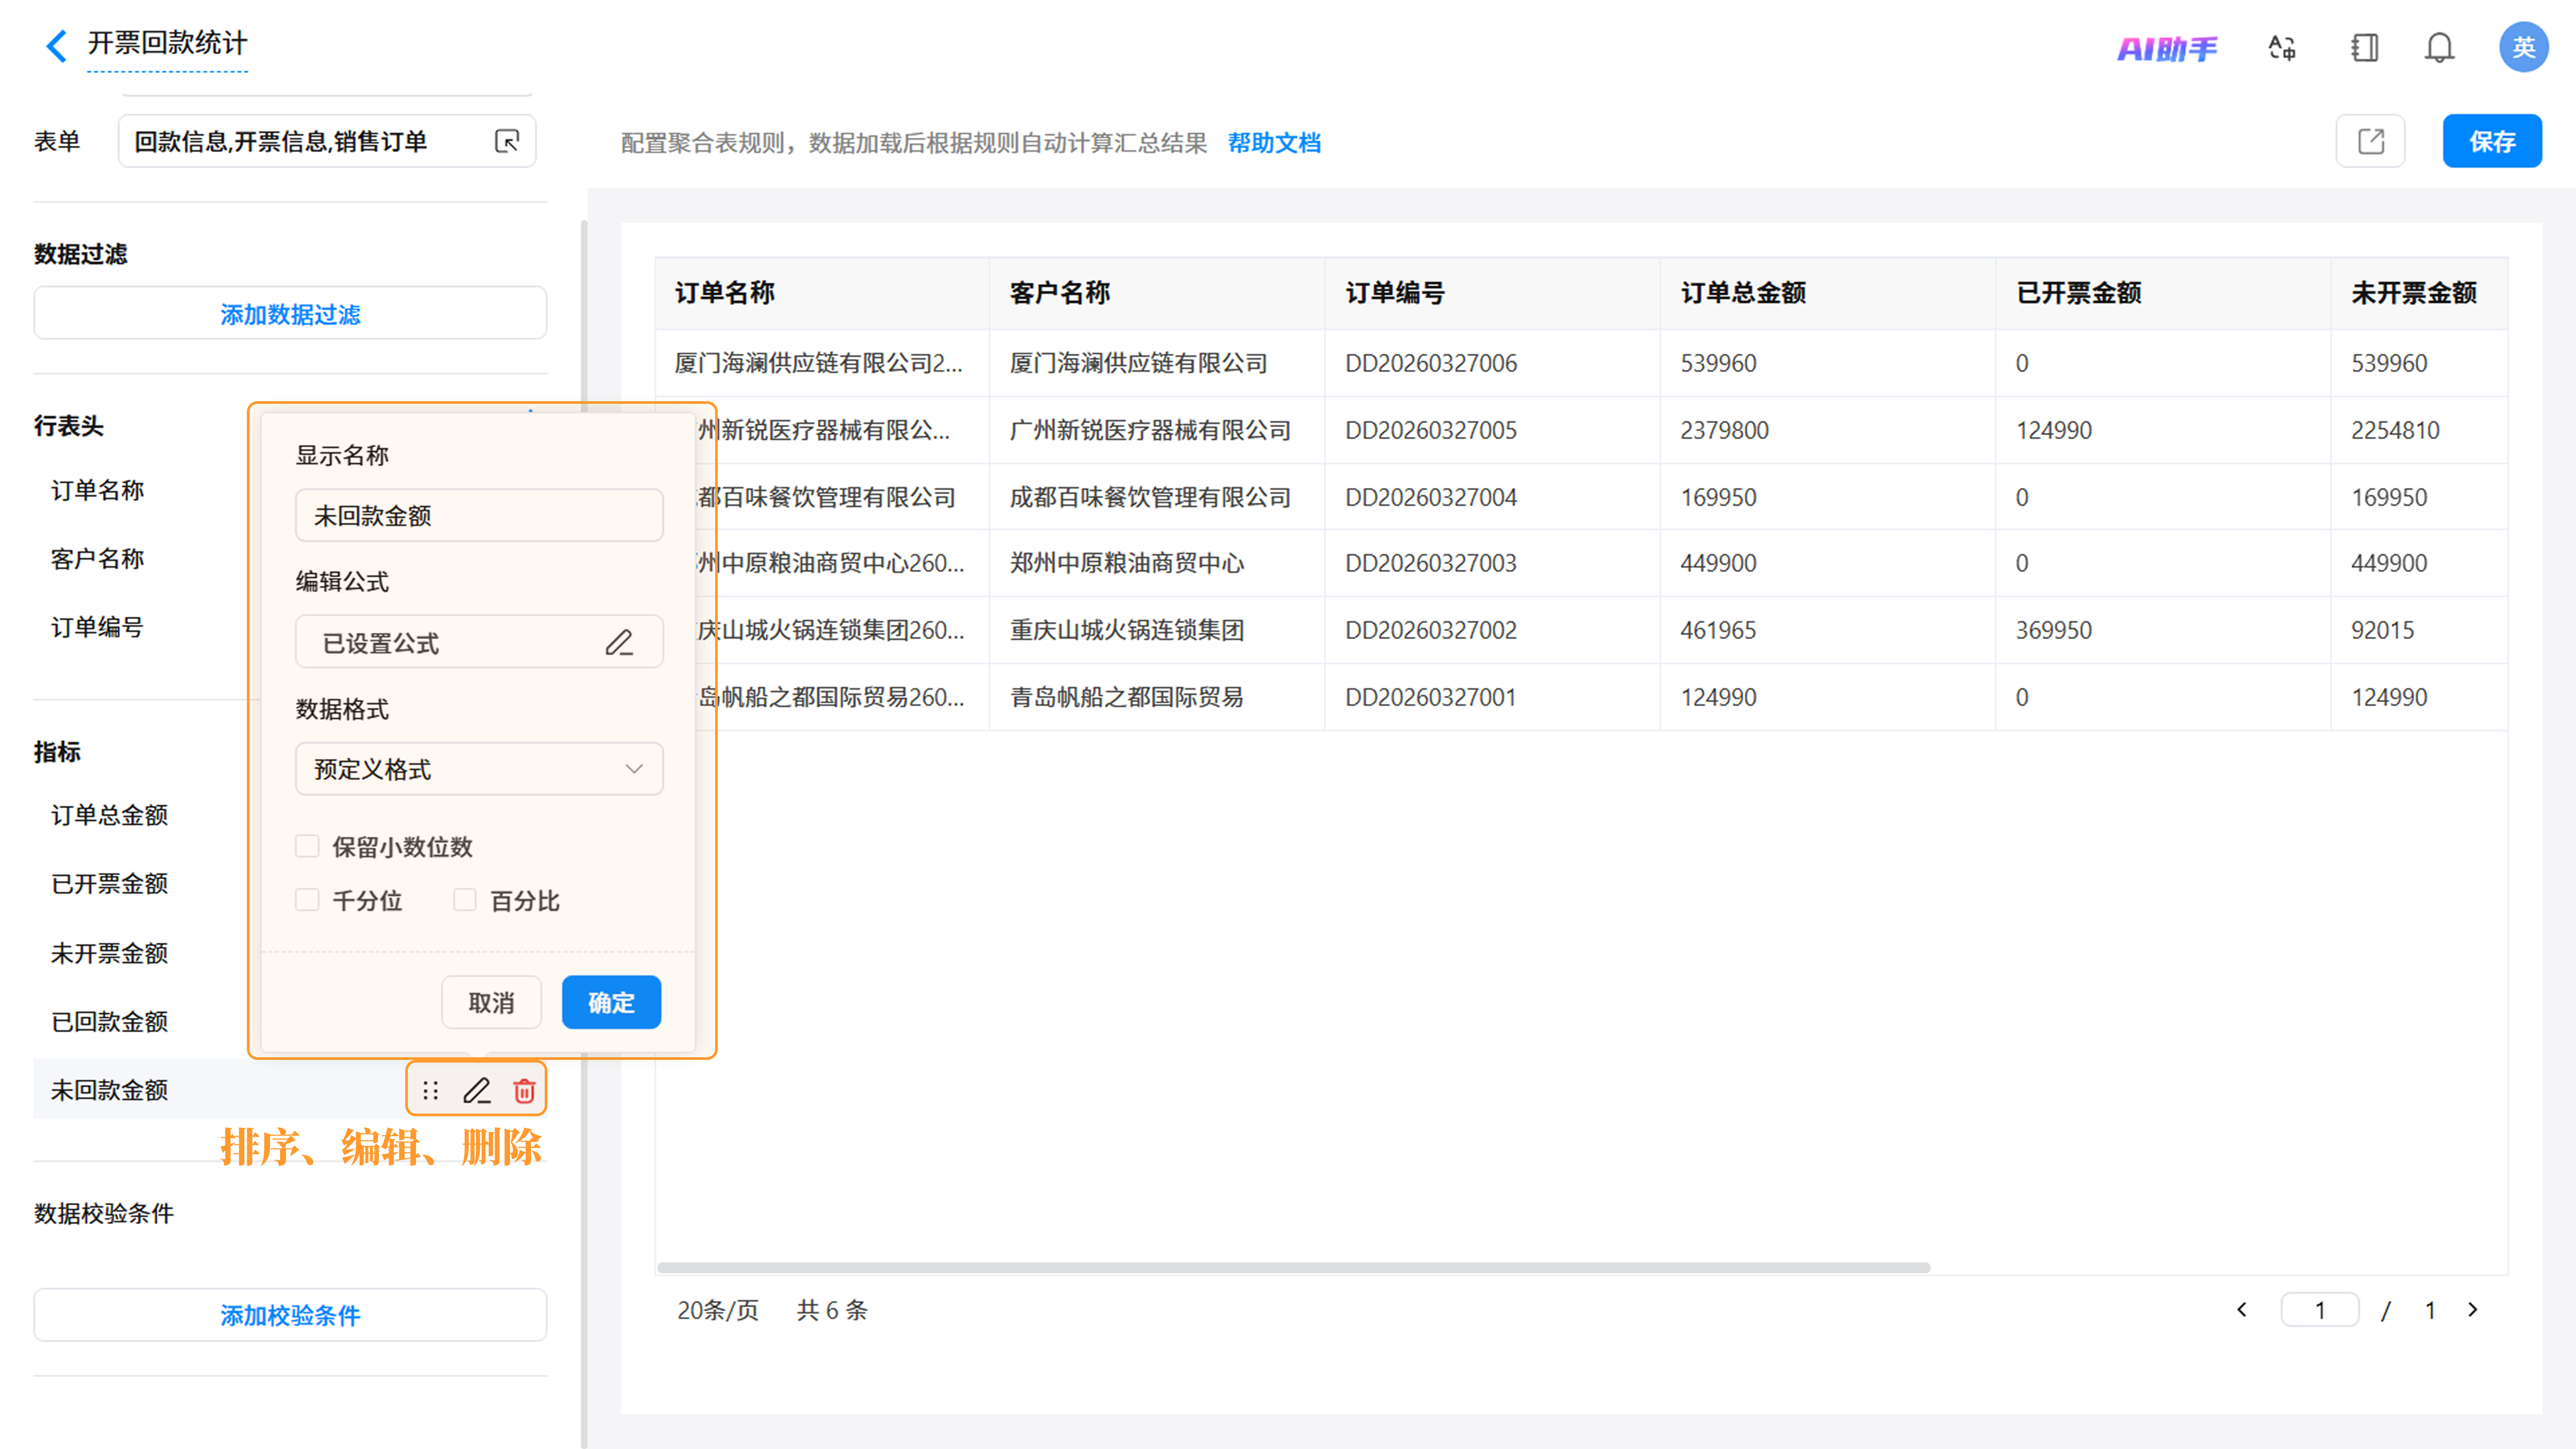
Task: Open the 20条/页 page size selector
Action: tap(718, 1310)
